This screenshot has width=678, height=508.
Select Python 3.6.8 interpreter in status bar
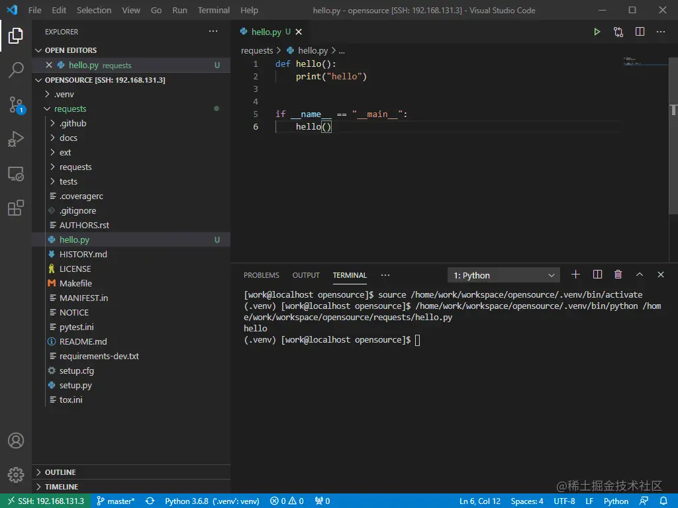(212, 501)
